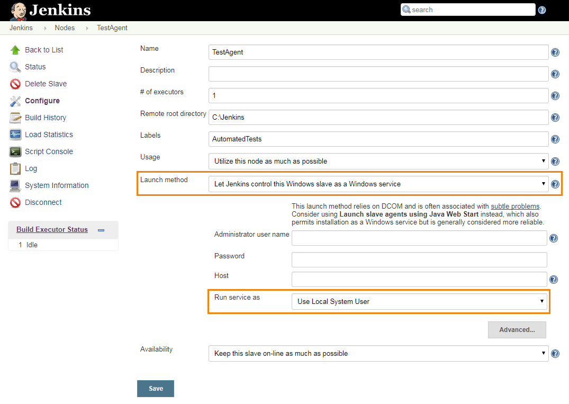Screen dimensions: 569x404
Task: Open the Availability dropdown
Action: tap(378, 354)
